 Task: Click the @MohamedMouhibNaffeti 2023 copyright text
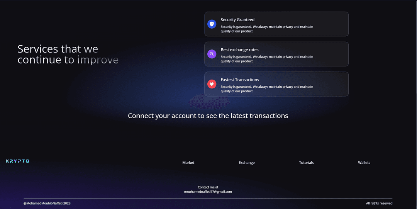[x=47, y=203]
